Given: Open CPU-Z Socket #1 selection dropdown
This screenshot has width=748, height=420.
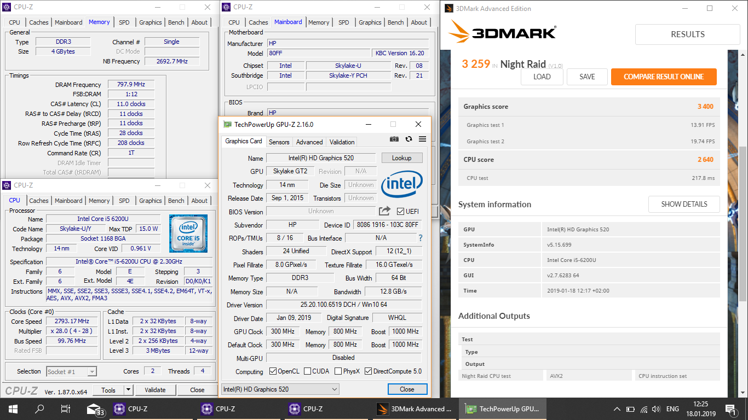Looking at the screenshot, I should point(71,371).
